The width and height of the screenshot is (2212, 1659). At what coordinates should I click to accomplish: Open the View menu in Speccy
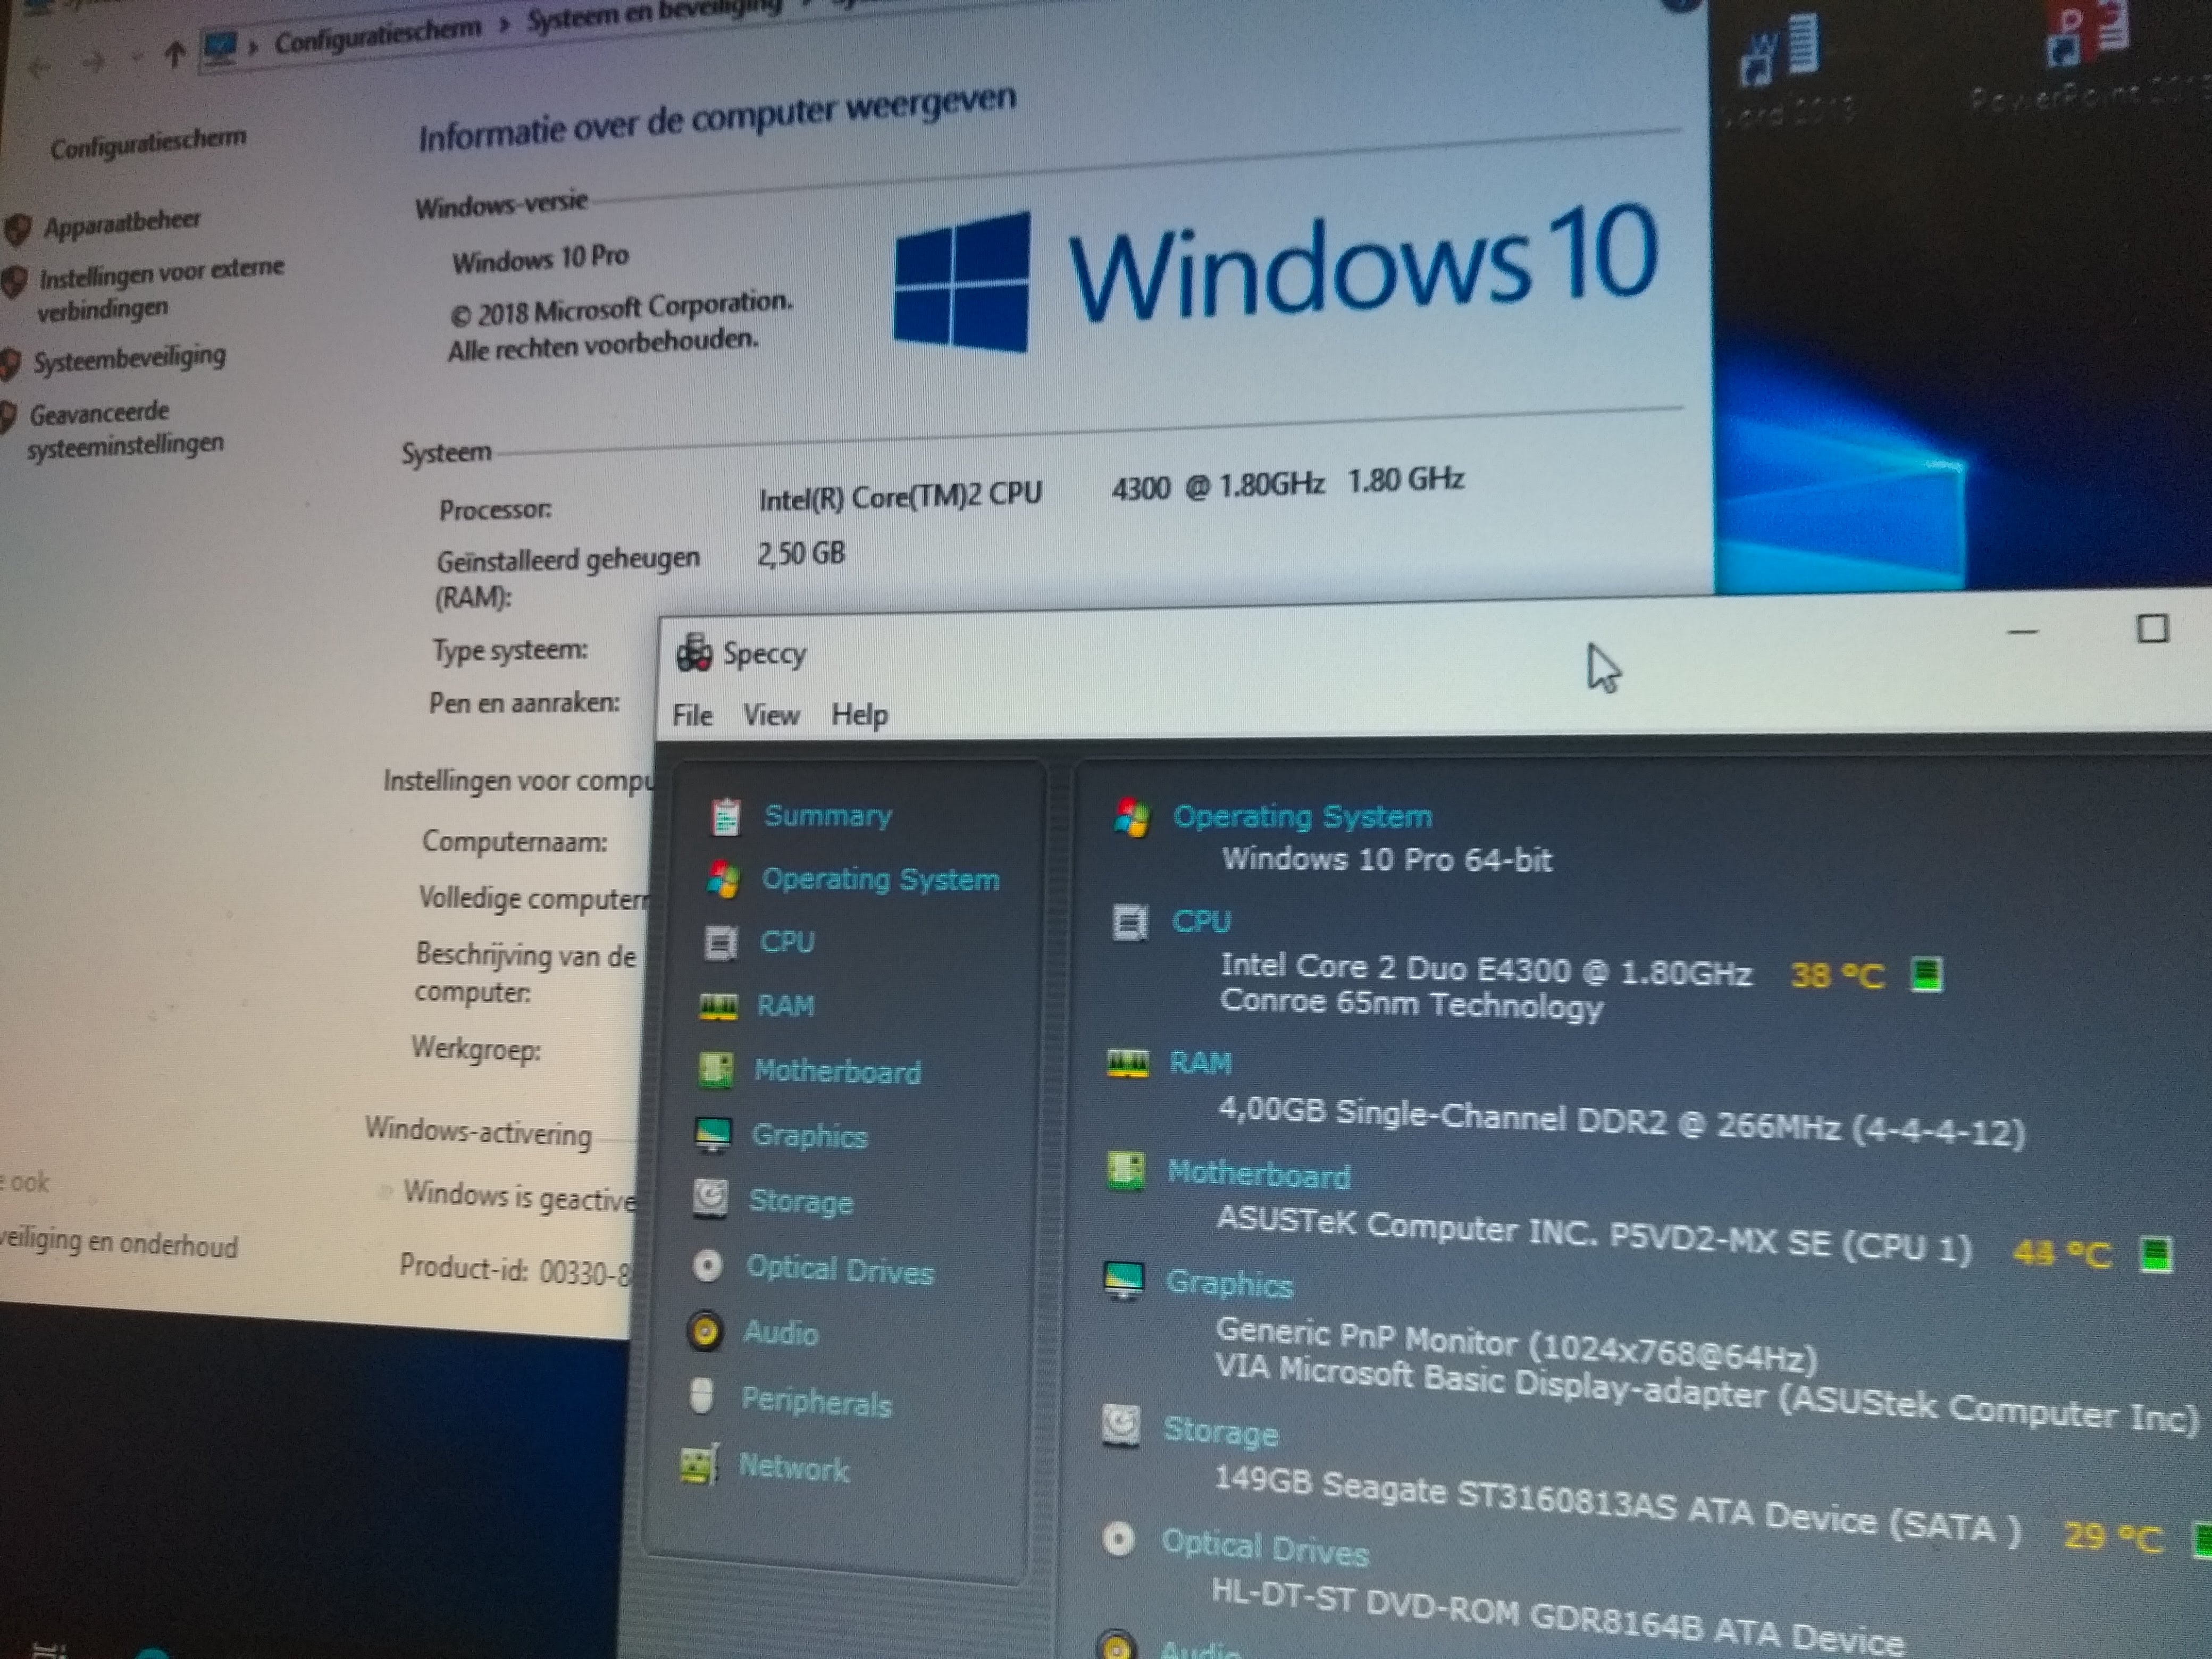pos(771,715)
